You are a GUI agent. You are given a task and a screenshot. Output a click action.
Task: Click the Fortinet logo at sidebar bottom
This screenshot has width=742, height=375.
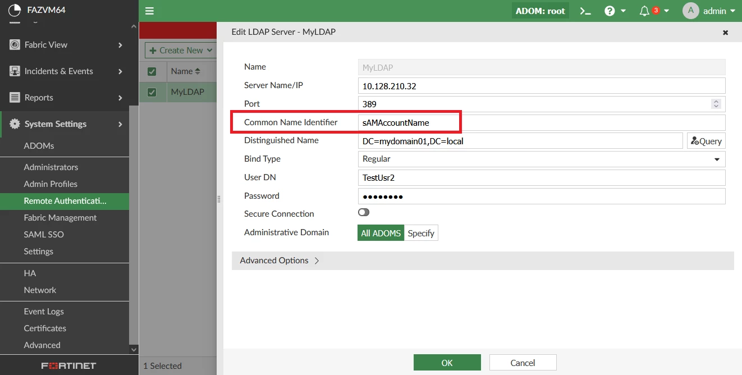click(x=68, y=365)
